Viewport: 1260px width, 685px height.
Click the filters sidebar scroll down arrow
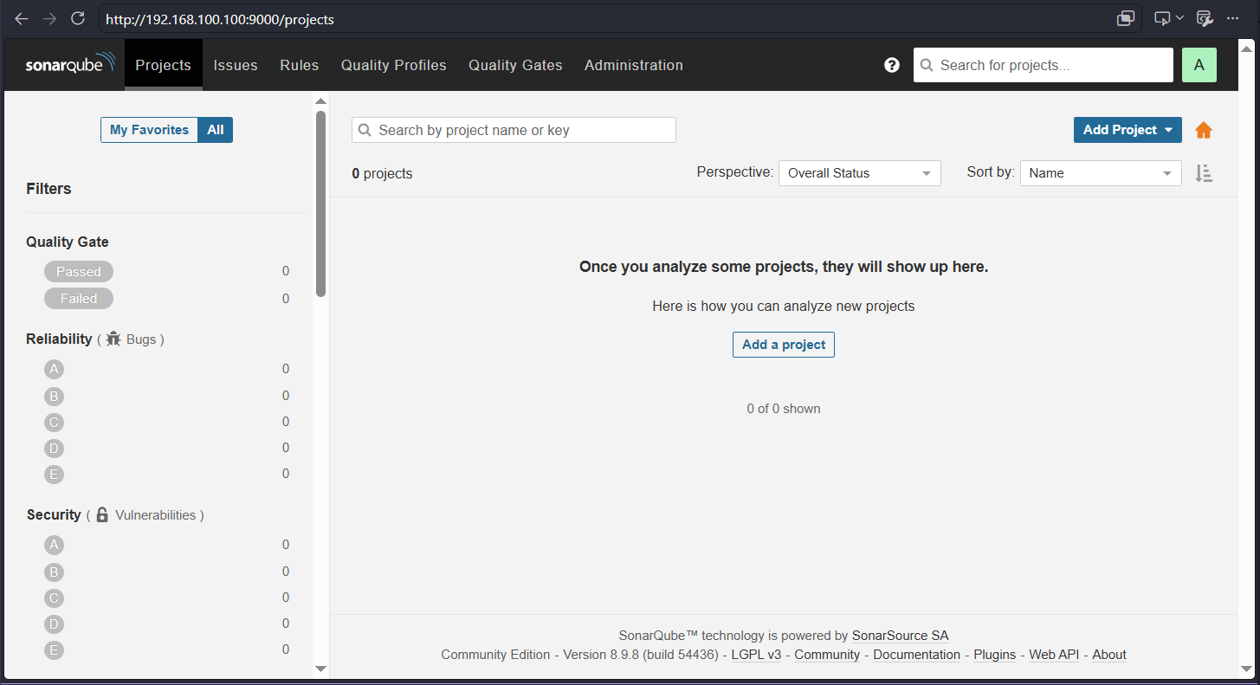[320, 669]
